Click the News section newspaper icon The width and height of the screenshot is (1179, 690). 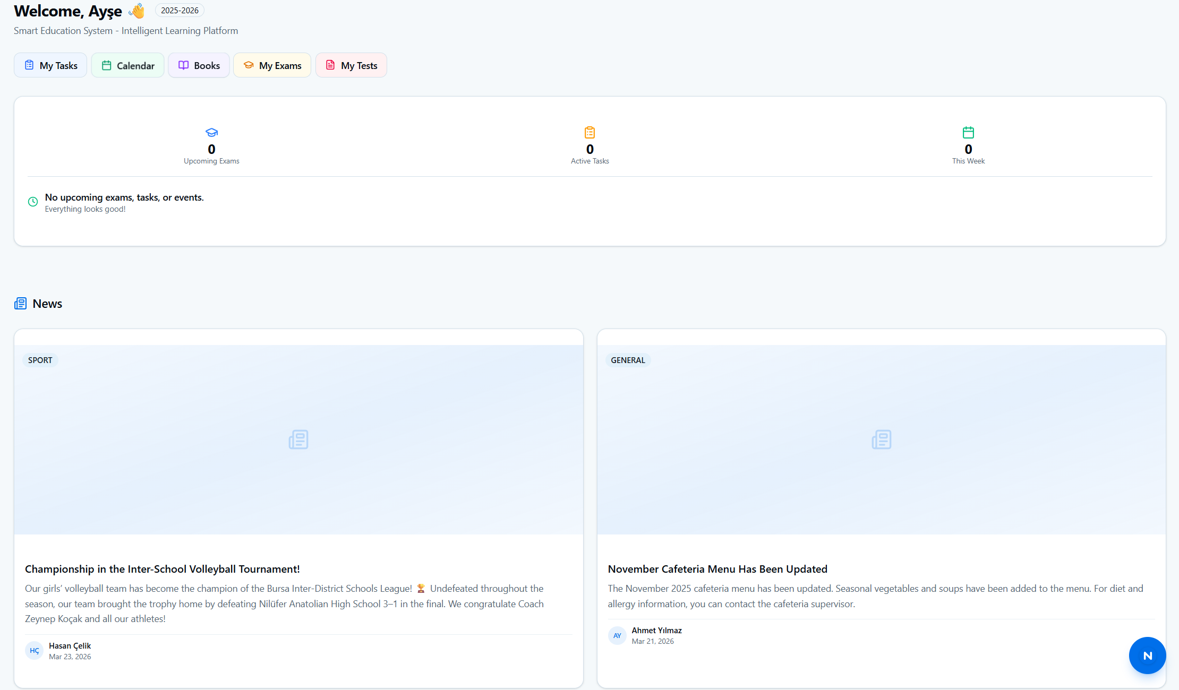20,304
